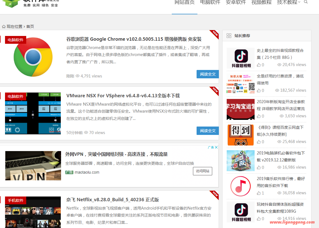Click the 手机软件 category tag

16,200
